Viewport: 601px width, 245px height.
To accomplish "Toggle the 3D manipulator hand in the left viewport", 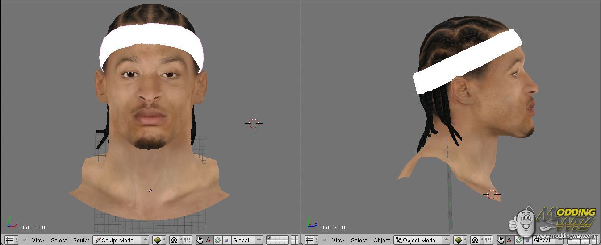I will click(200, 240).
